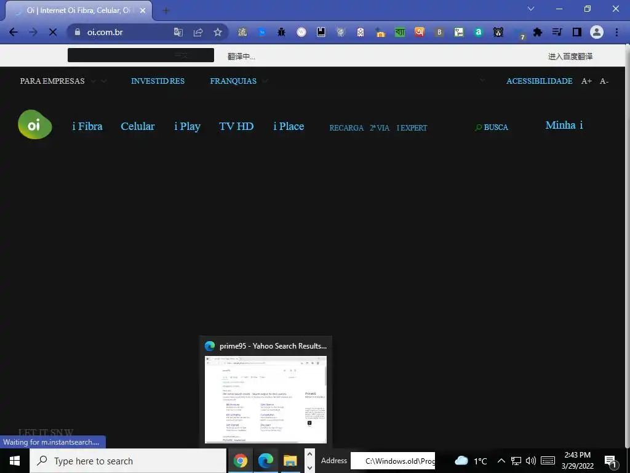
Task: Toggle the browser side panel icon
Action: 577,32
